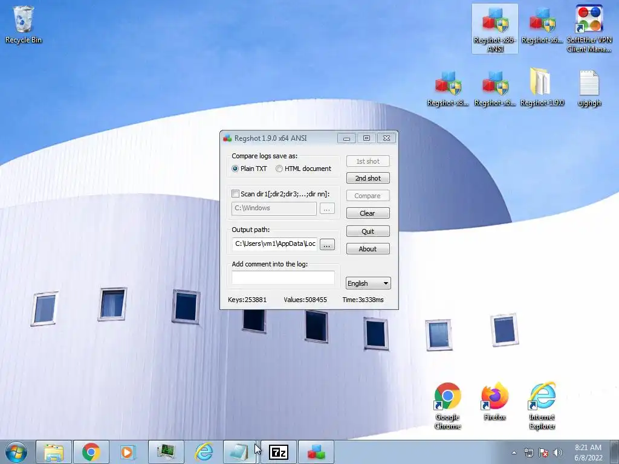Screen dimensions: 619x464
Task: Select the ujghgh text file icon
Action: (589, 88)
